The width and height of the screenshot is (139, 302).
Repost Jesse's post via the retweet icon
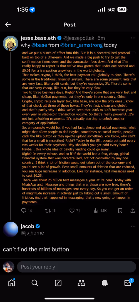point(47,211)
